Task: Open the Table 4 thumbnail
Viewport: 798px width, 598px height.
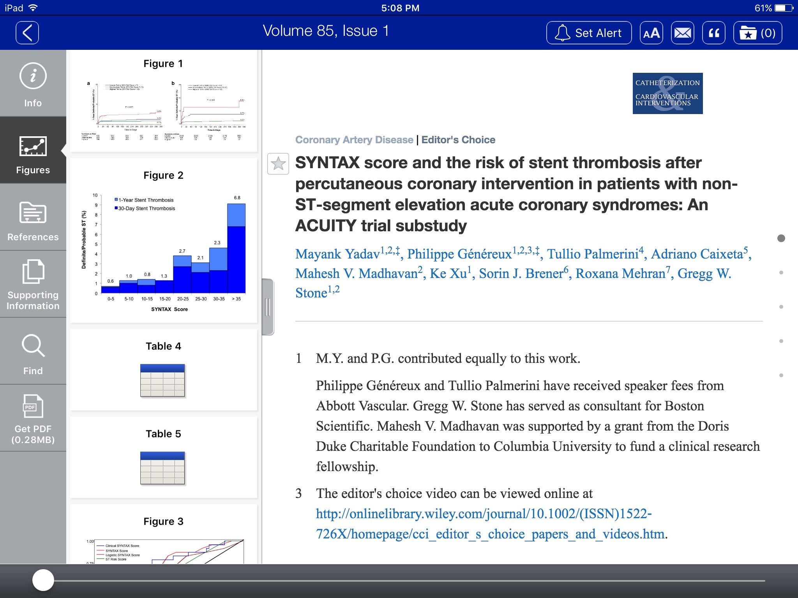Action: point(163,380)
